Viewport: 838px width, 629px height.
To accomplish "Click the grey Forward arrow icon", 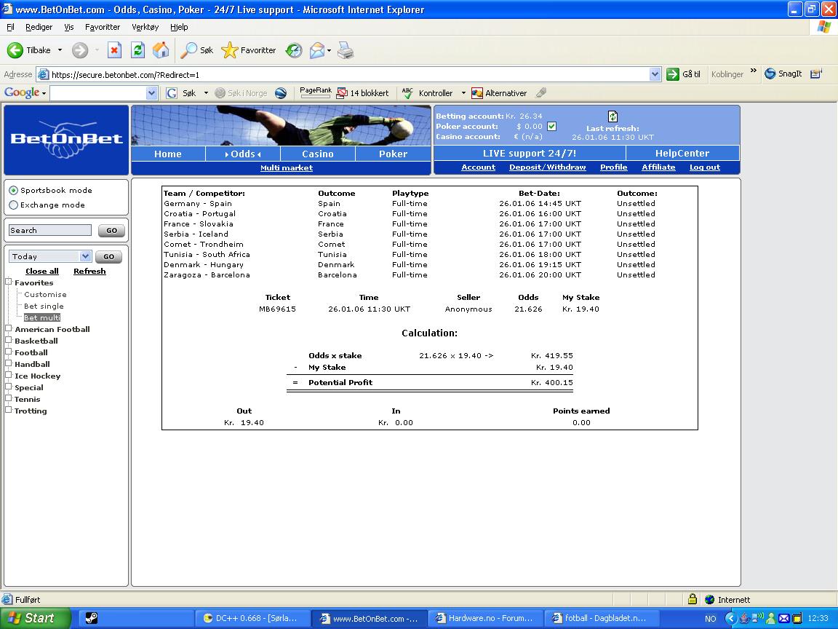I will [x=80, y=50].
